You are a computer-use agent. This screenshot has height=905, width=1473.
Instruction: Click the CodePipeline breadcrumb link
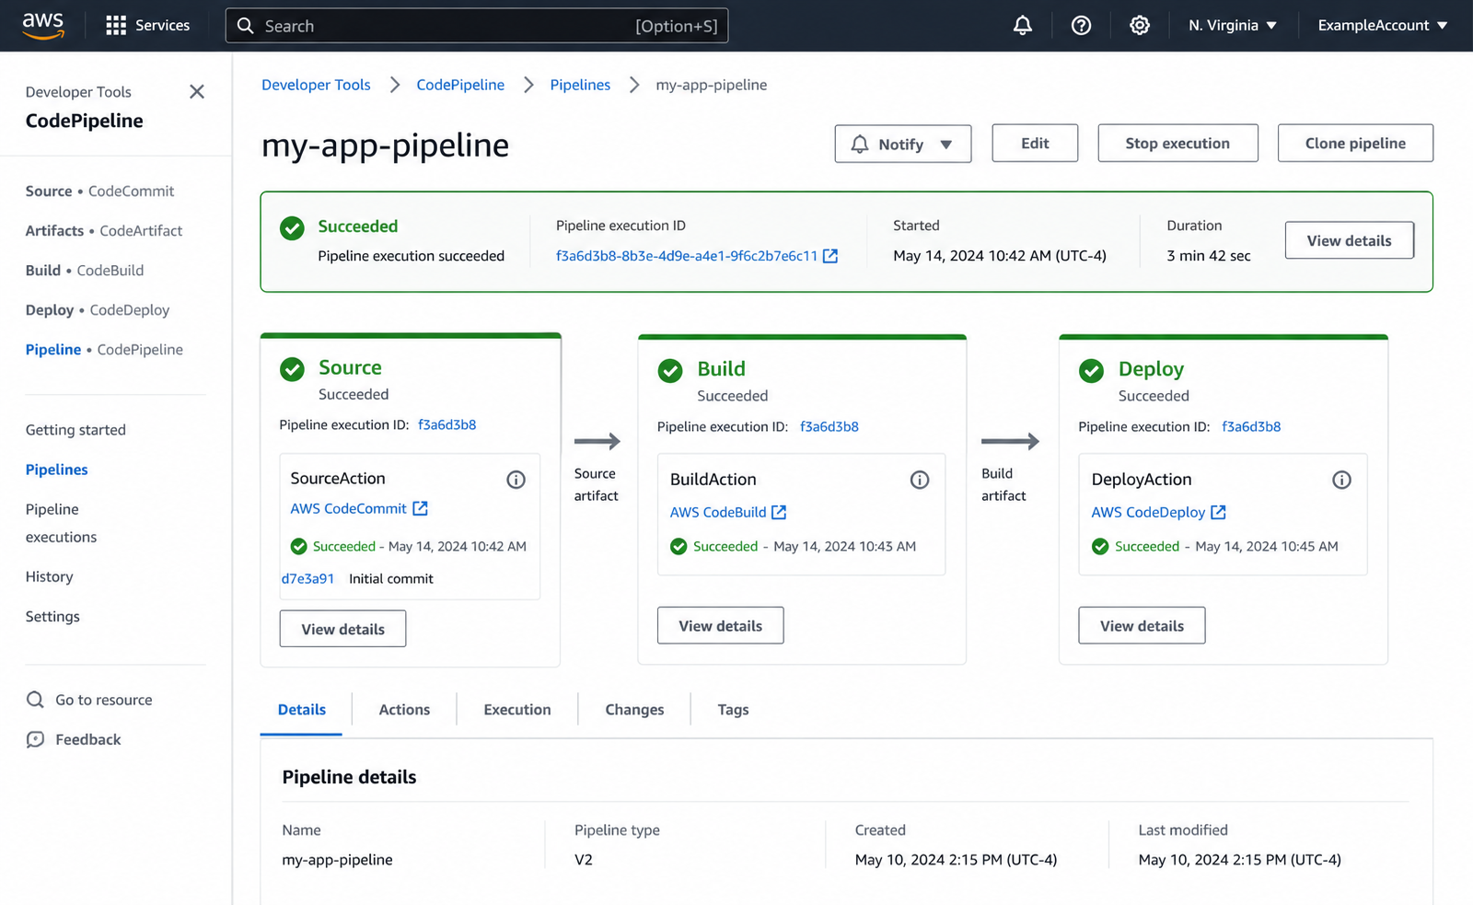[x=460, y=85]
